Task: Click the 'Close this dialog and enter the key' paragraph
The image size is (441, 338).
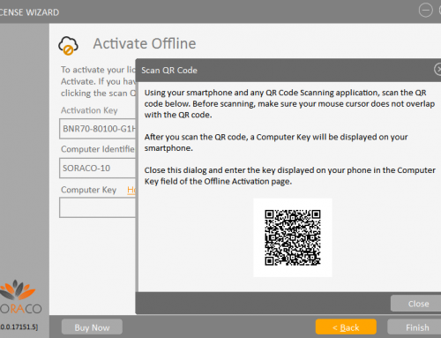Action: (289, 176)
